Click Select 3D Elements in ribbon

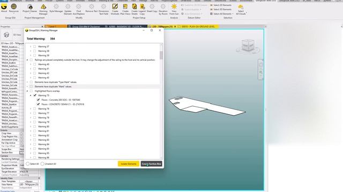coord(221,10)
